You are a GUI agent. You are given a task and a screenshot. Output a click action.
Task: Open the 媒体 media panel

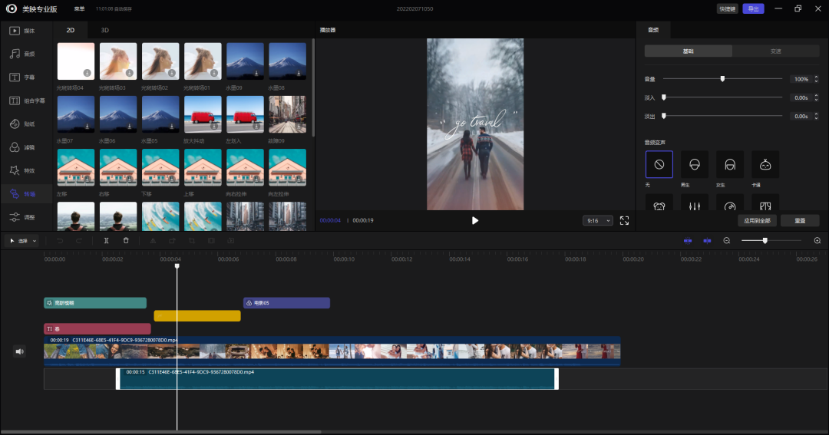tap(22, 31)
